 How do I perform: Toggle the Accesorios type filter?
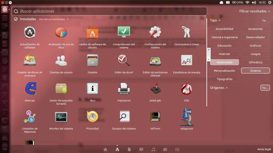255,29
